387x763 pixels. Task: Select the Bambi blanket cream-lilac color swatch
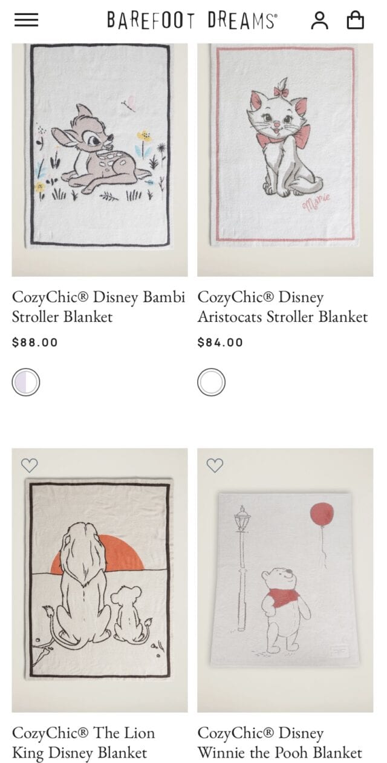pos(26,382)
